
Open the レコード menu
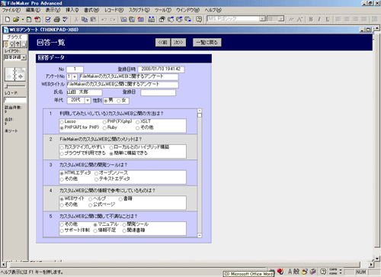(x=114, y=10)
